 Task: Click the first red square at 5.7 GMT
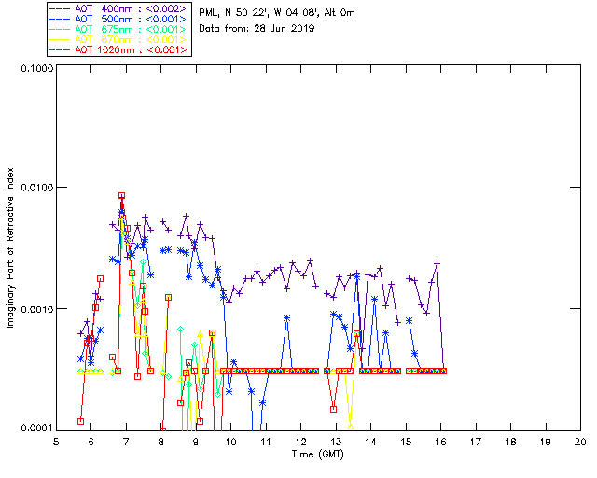80,421
